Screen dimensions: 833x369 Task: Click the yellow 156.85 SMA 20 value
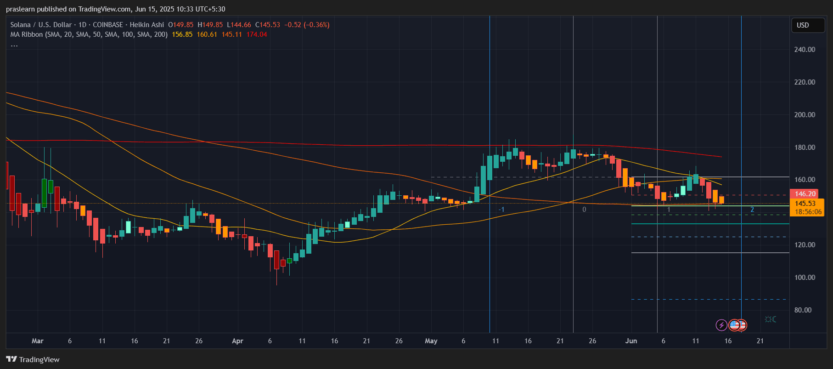pyautogui.click(x=182, y=34)
